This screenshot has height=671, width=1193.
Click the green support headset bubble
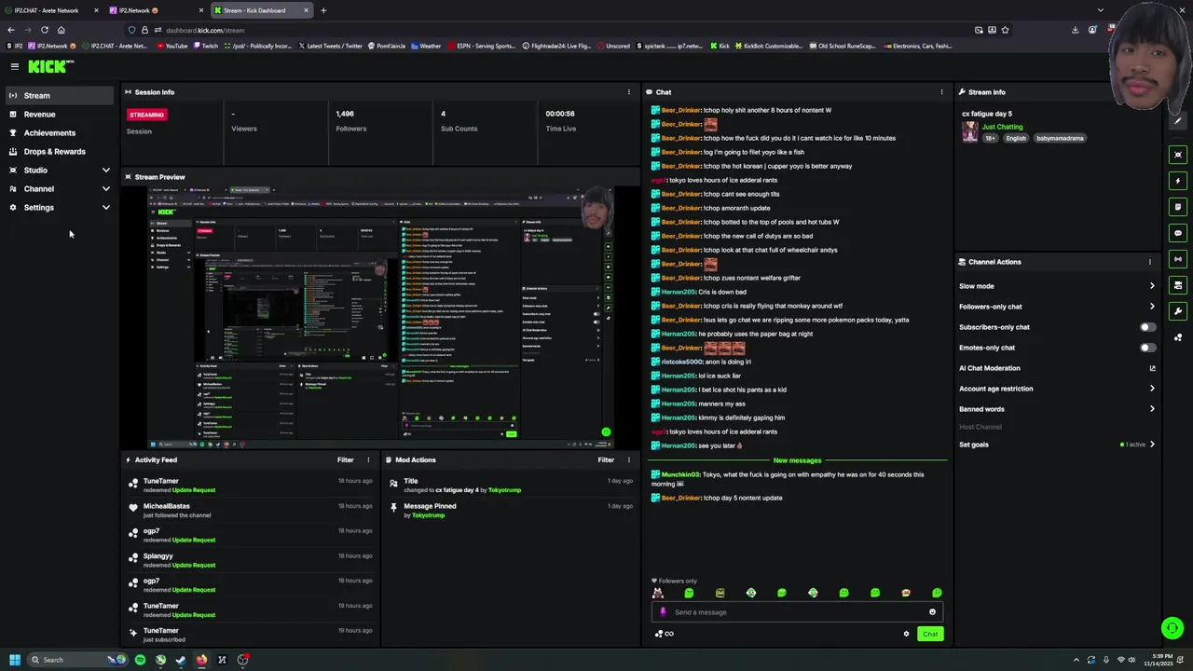pyautogui.click(x=1172, y=628)
